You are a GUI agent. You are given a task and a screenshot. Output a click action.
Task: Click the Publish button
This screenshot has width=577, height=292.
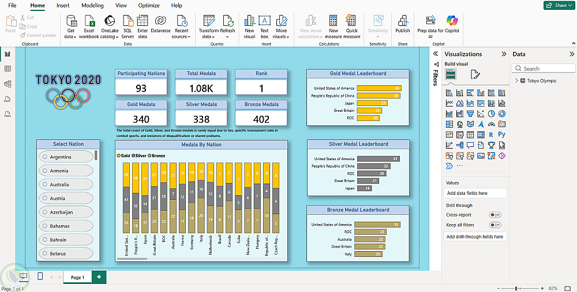(x=403, y=24)
